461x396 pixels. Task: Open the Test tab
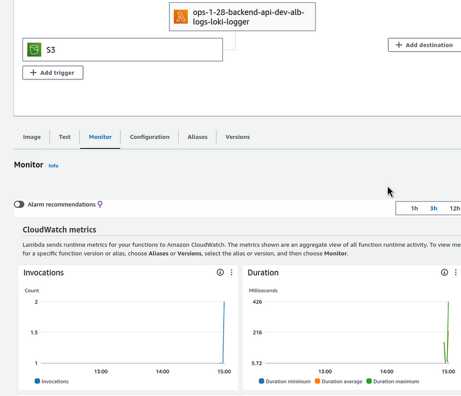(x=65, y=137)
